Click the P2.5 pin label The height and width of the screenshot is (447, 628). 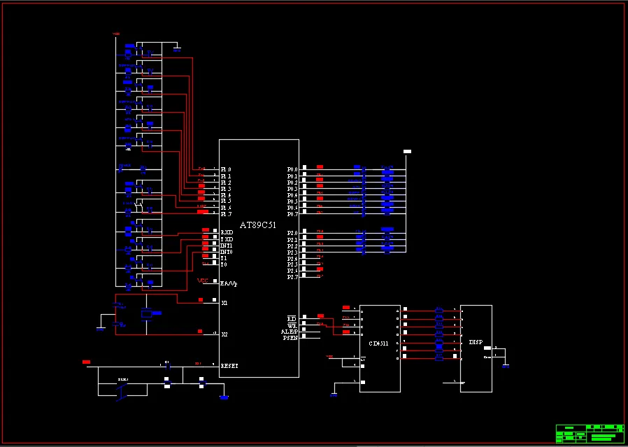point(292,264)
